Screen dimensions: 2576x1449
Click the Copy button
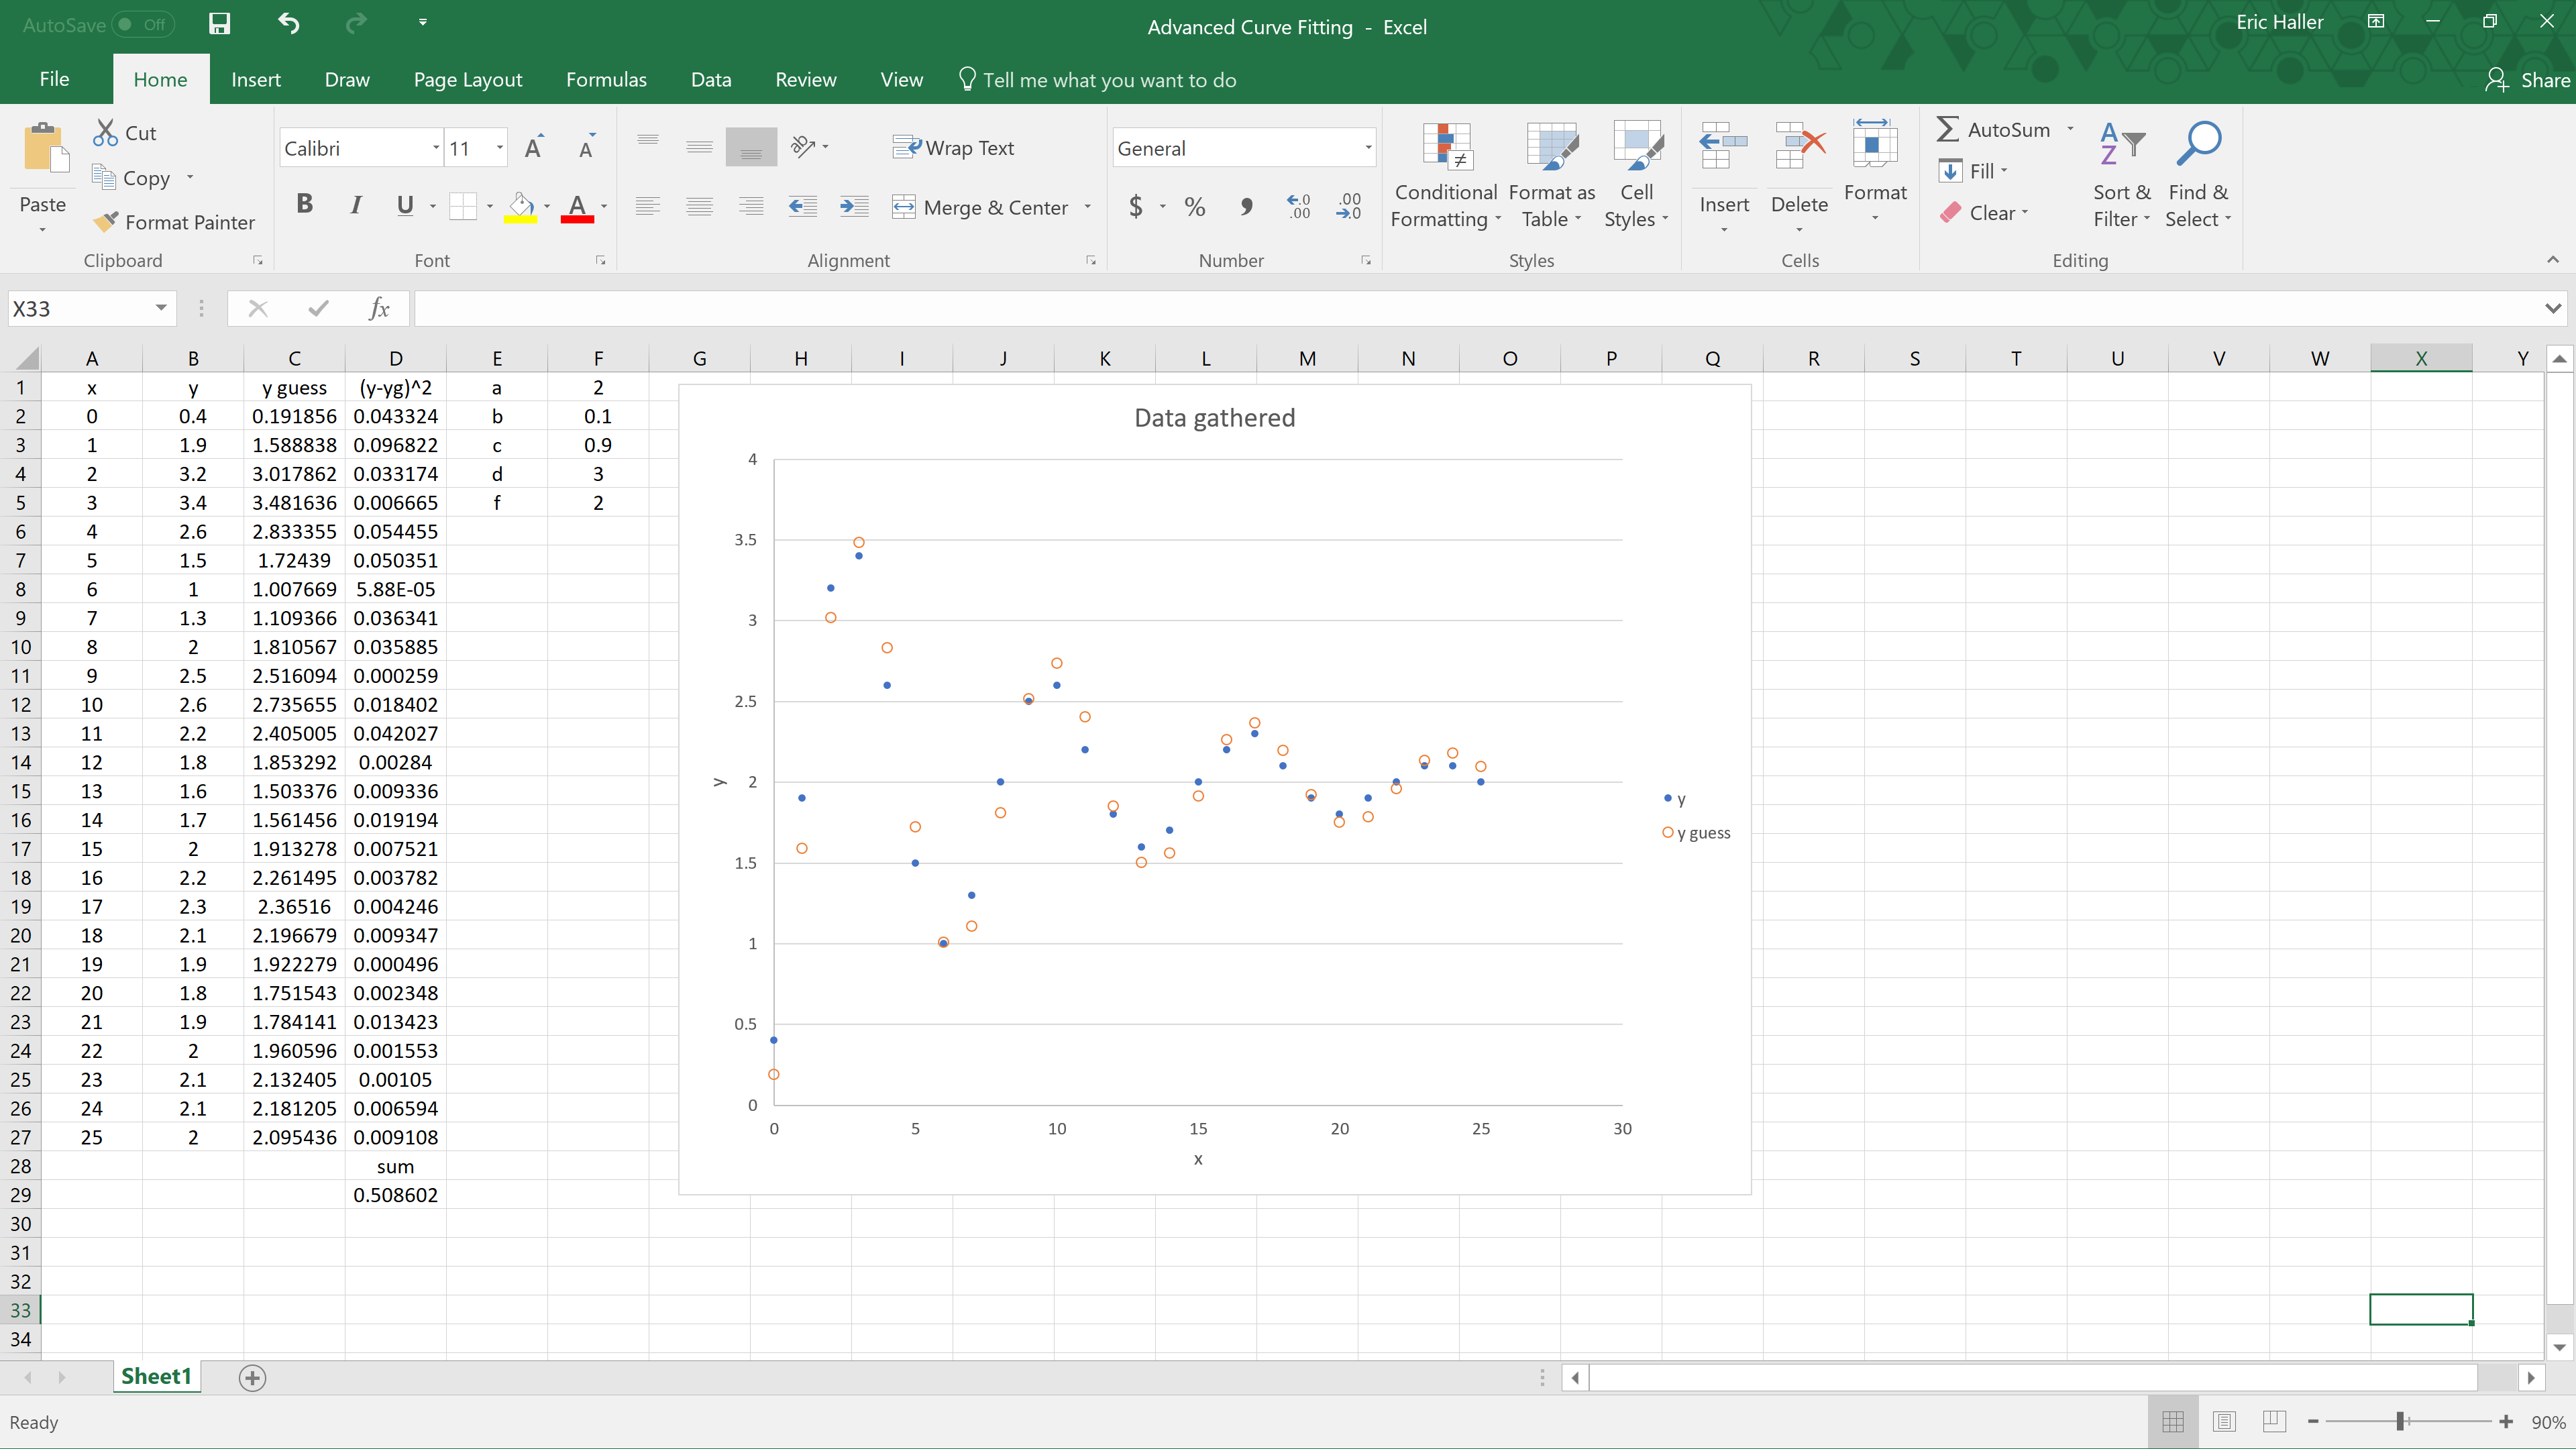(x=132, y=177)
